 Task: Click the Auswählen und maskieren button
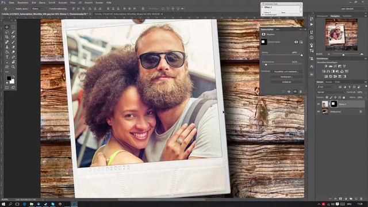pos(286,71)
